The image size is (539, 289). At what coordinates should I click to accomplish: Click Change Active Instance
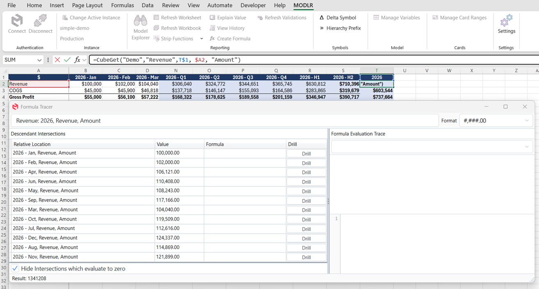pyautogui.click(x=91, y=18)
